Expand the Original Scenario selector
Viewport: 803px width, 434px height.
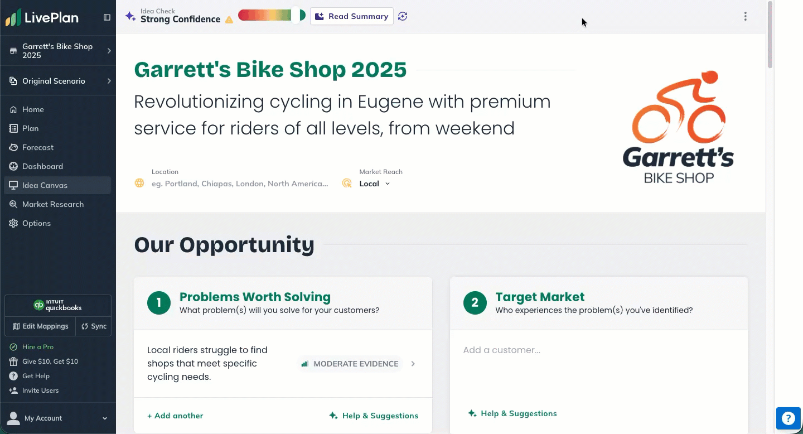58,81
